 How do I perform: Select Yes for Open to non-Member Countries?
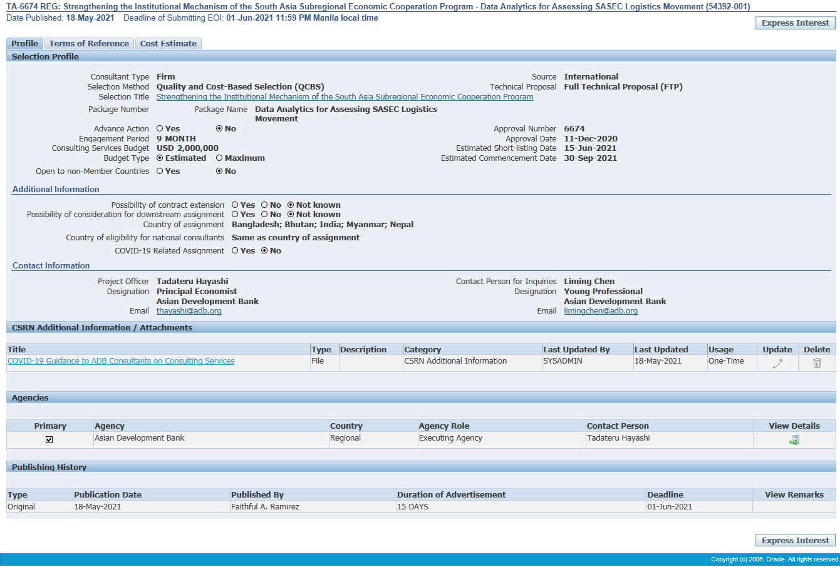(160, 171)
